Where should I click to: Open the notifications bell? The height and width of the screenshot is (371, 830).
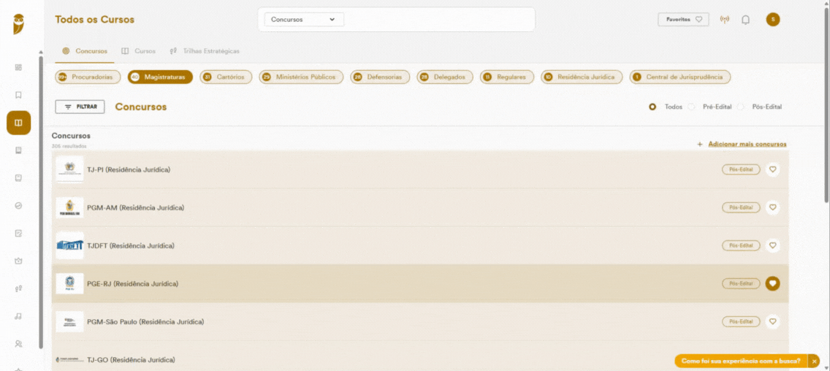pyautogui.click(x=745, y=20)
